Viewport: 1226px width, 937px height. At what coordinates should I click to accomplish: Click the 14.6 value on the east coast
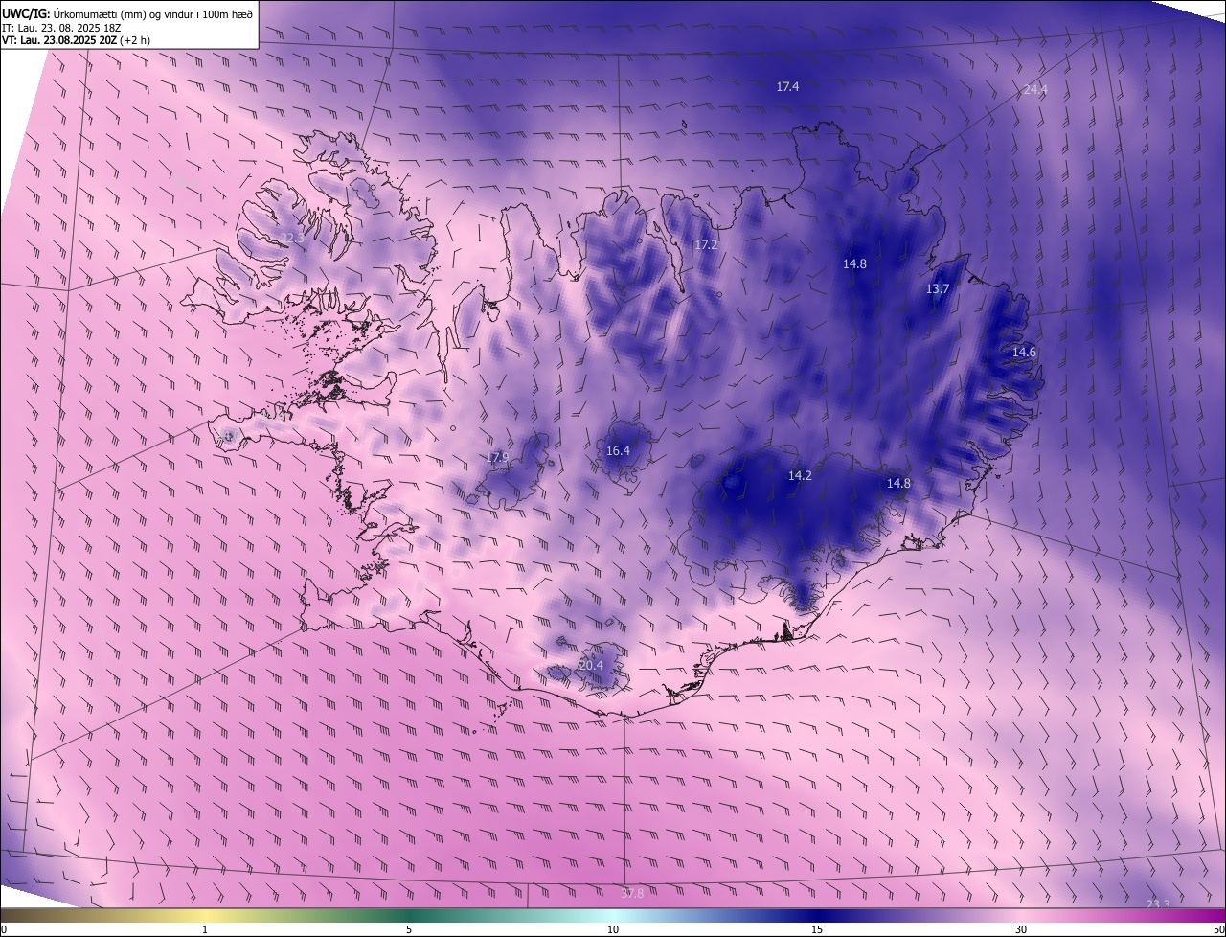pyautogui.click(x=1024, y=352)
